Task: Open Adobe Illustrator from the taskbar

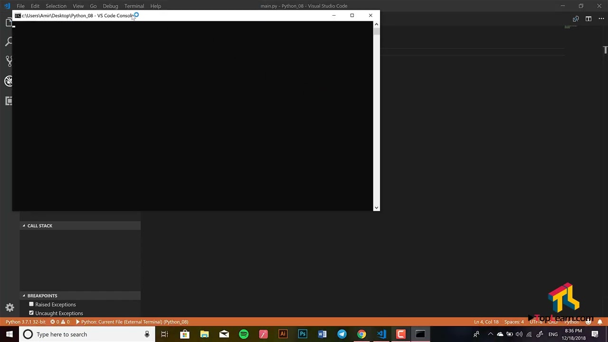Action: click(x=283, y=334)
